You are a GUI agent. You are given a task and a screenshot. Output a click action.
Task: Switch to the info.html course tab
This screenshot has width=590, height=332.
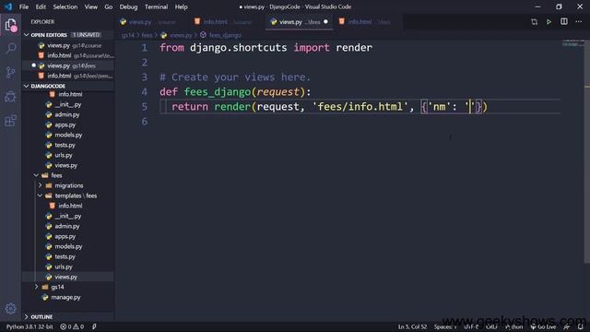(x=226, y=22)
